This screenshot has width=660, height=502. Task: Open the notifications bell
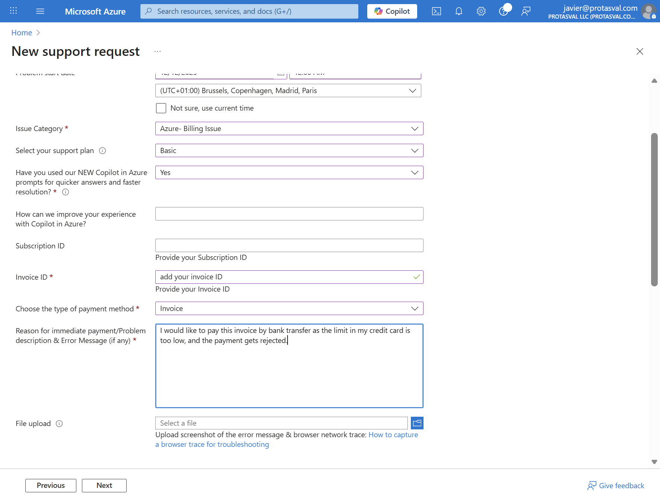459,11
